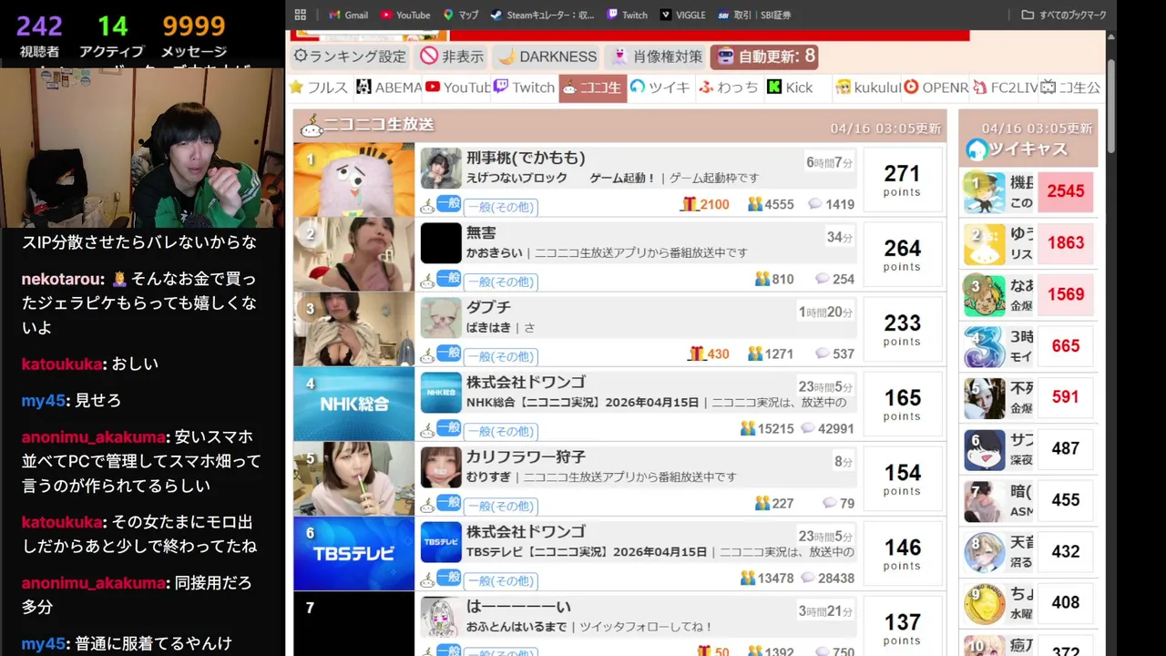Screen dimensions: 1166x656
Task: Open the Twitch bookmark in bookmarks bar
Action: [627, 15]
